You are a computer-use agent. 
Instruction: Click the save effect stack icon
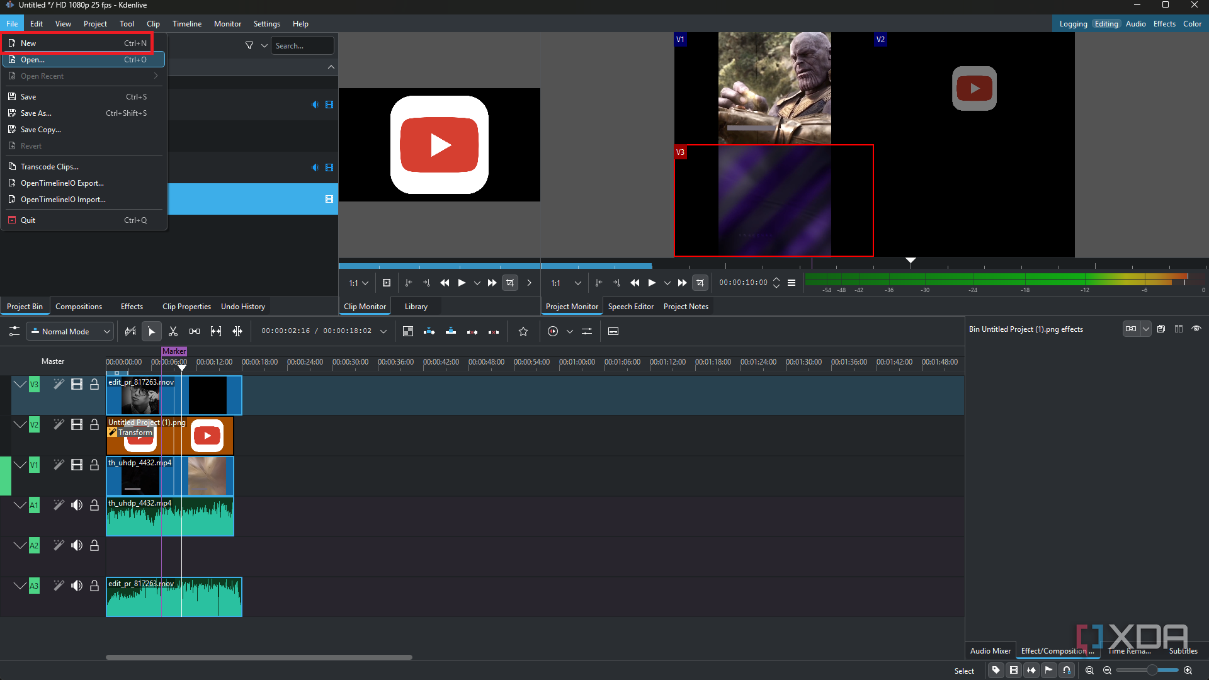pyautogui.click(x=1161, y=329)
